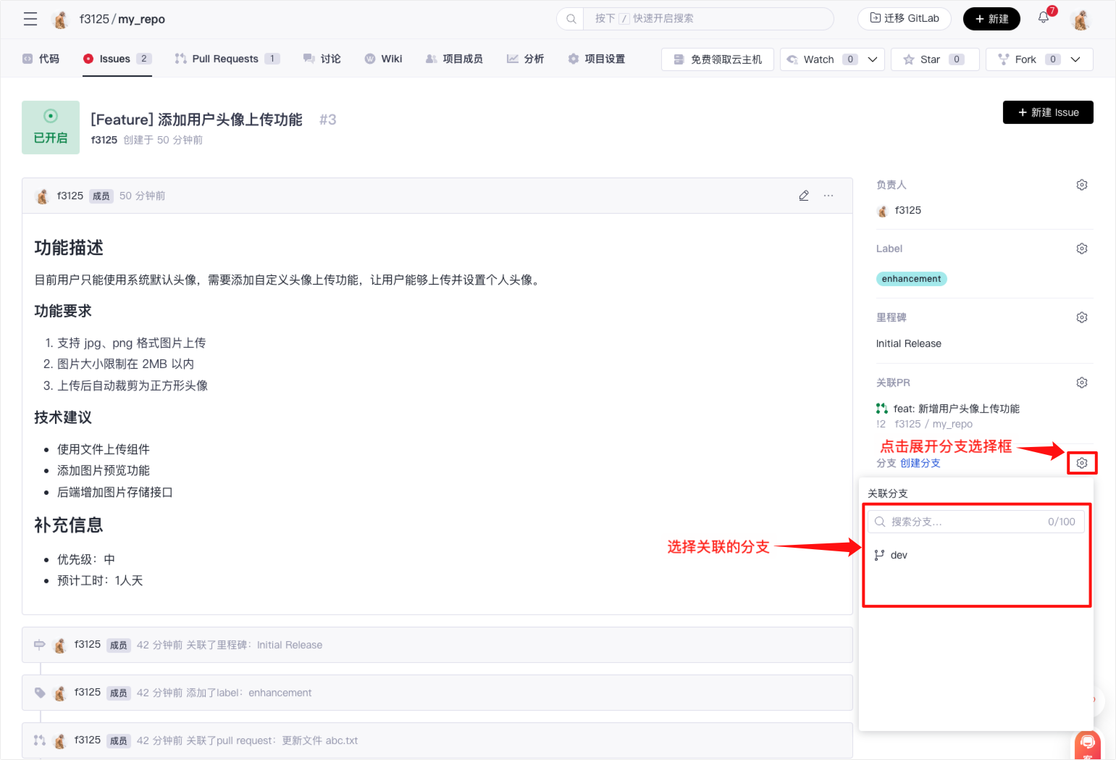This screenshot has height=760, width=1116.
Task: Open the 负责人 assignee settings gear
Action: (1081, 185)
